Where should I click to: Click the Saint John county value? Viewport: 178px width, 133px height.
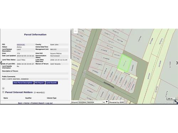point(54,45)
